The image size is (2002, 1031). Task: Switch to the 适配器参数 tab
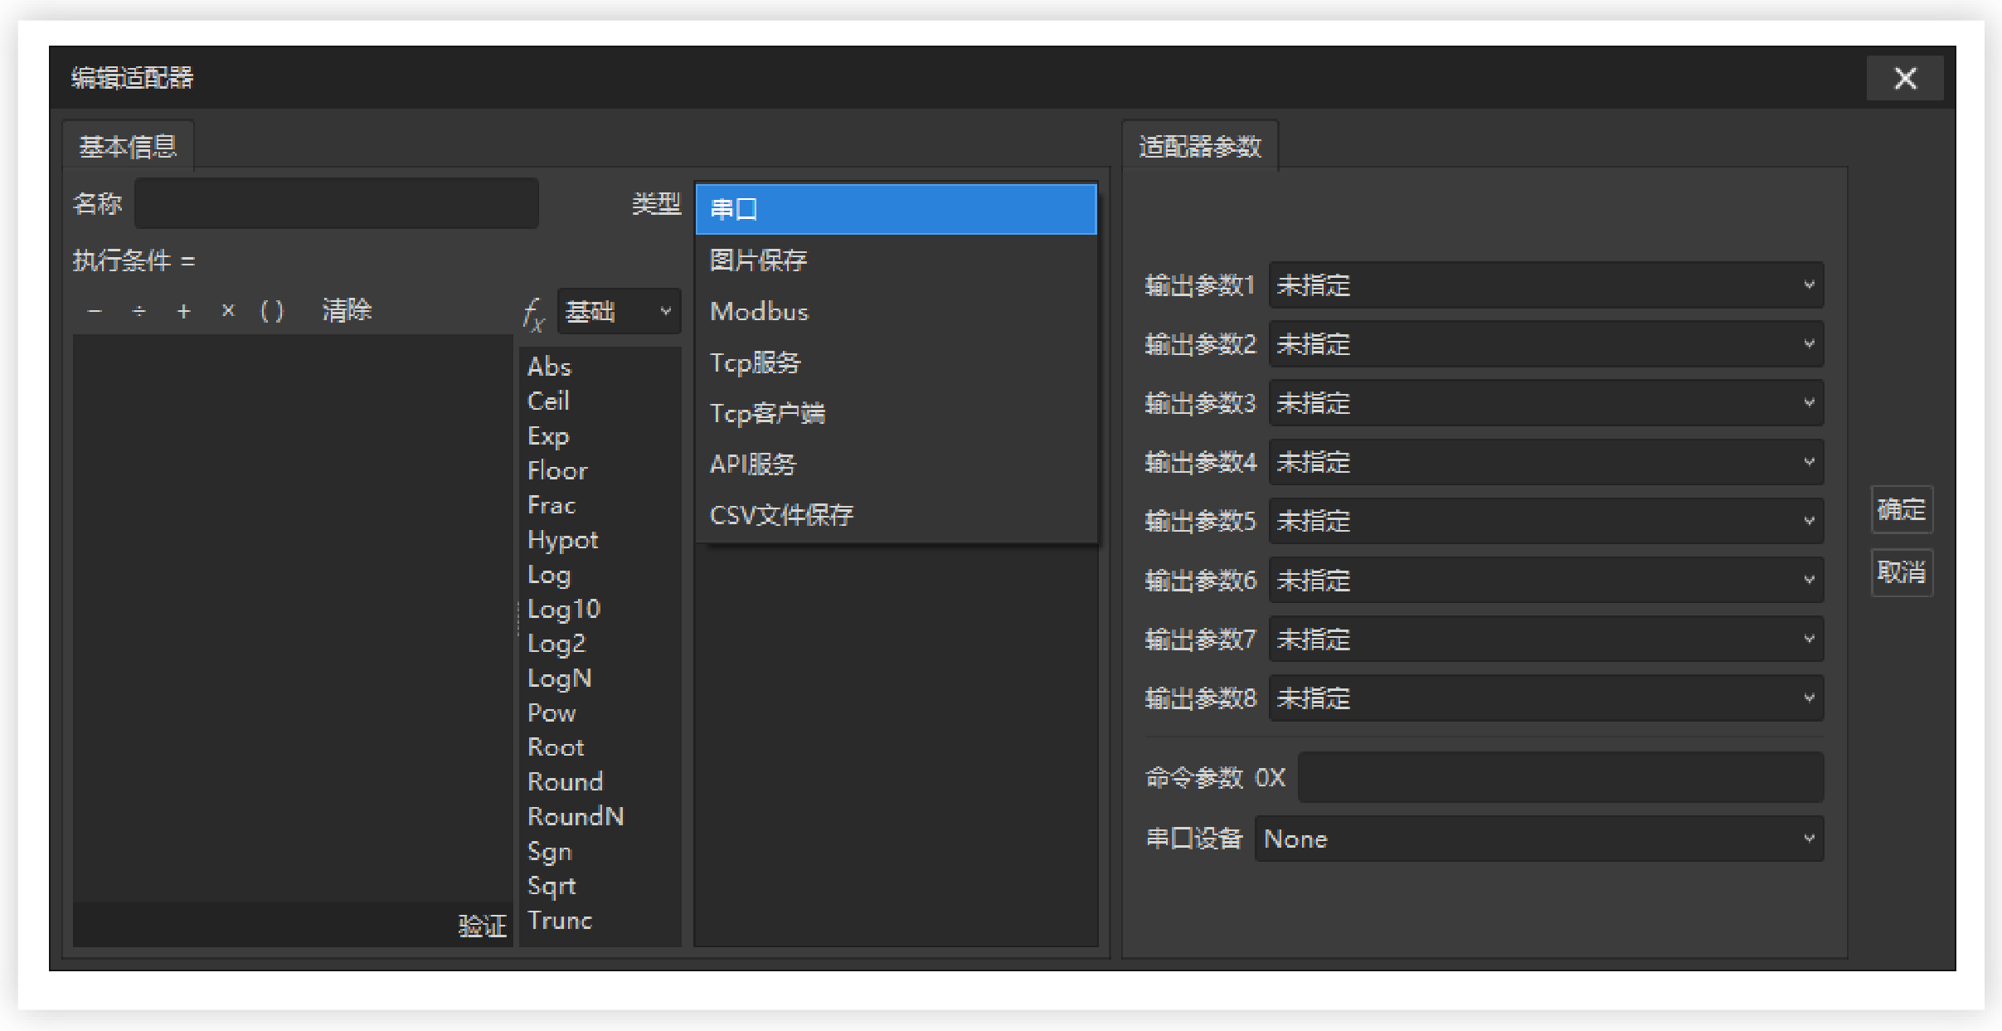(x=1199, y=147)
